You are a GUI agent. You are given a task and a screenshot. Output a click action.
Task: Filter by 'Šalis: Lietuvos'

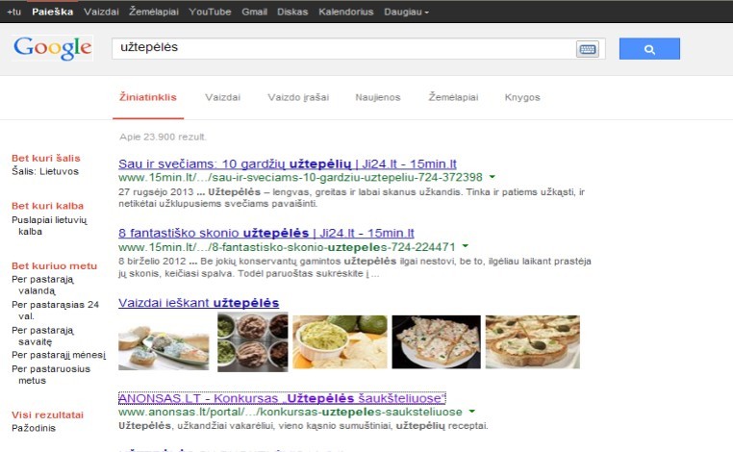[45, 171]
